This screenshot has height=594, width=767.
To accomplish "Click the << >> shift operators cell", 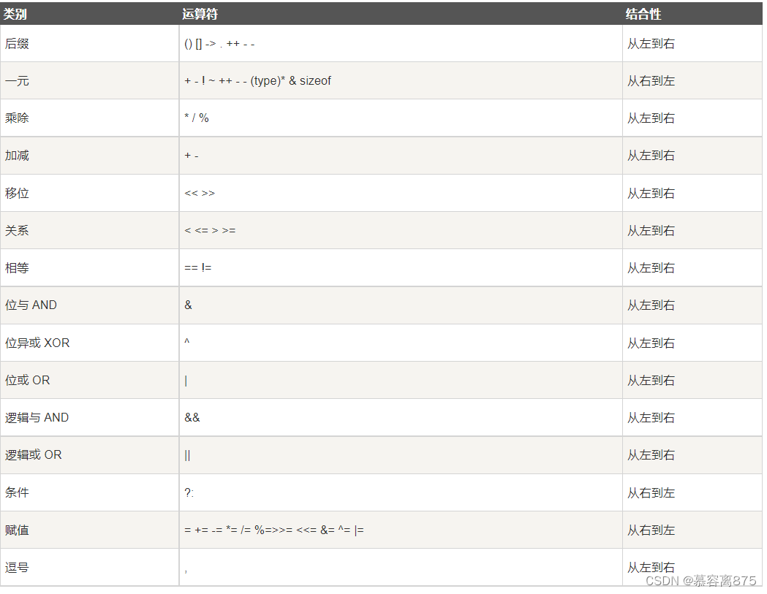I will point(200,194).
